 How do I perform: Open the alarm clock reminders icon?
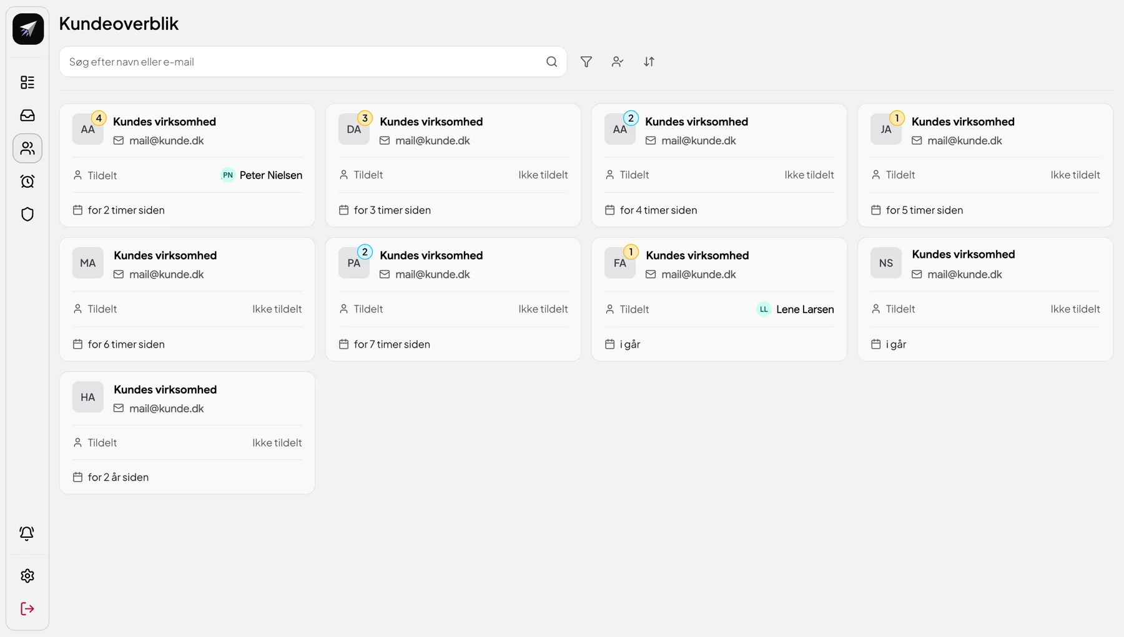(27, 182)
